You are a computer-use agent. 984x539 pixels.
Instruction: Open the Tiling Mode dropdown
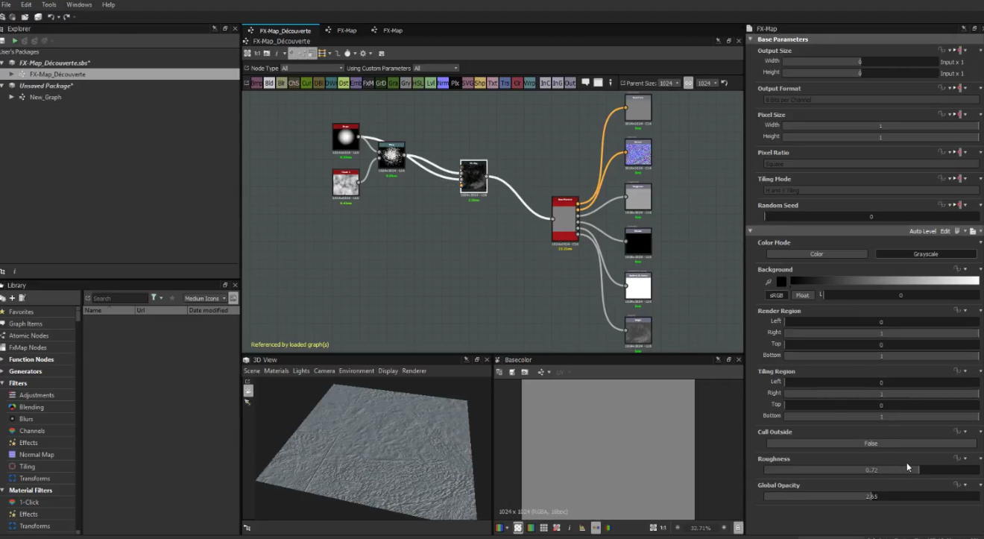(870, 190)
